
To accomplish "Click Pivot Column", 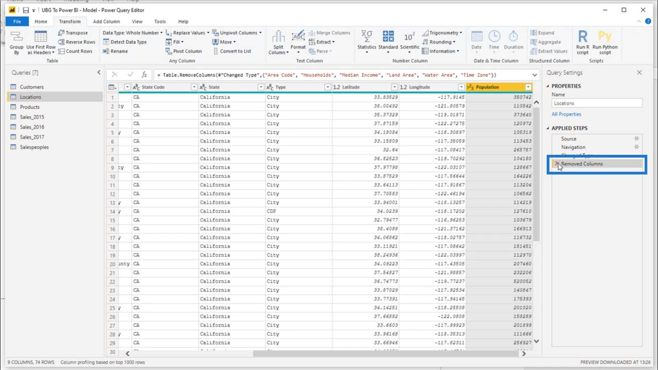I will click(183, 51).
